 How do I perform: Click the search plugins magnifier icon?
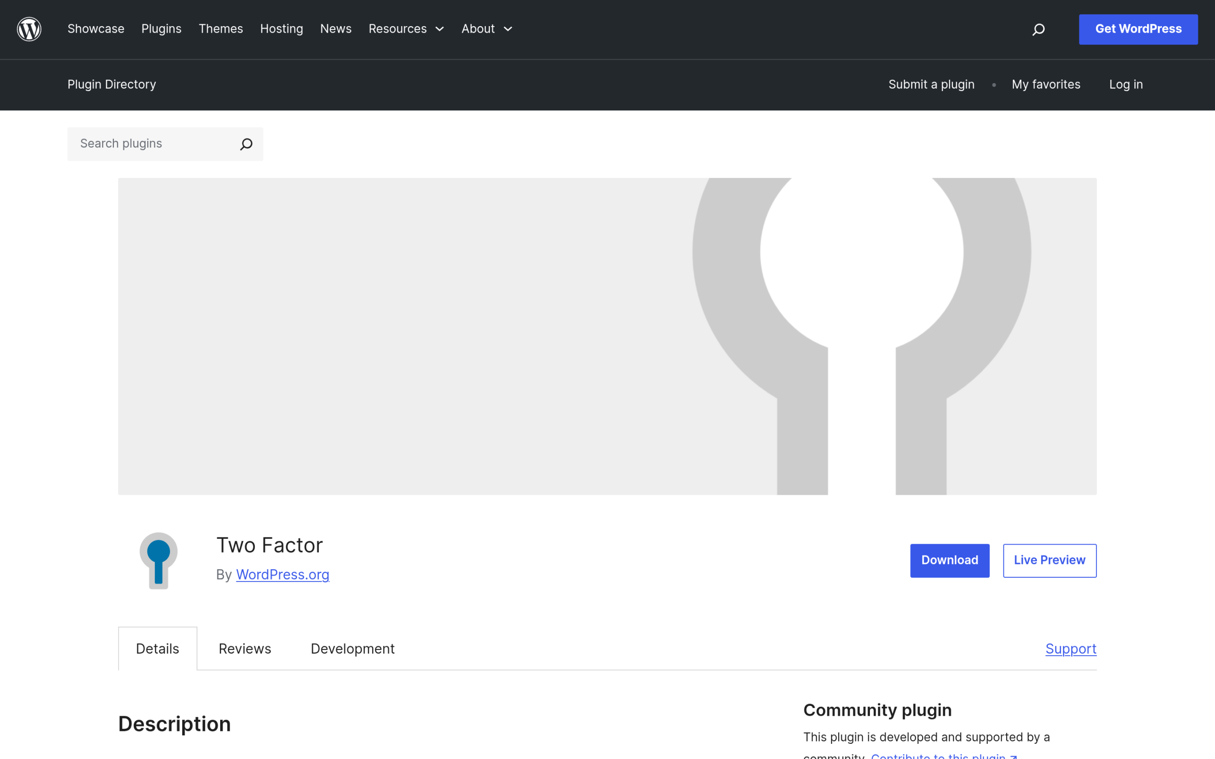pos(246,144)
